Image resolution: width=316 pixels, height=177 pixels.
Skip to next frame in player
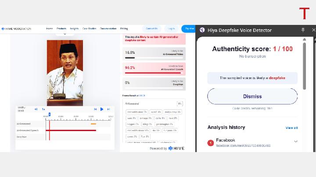tap(108, 109)
